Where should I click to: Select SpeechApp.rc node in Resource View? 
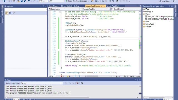(148, 11)
